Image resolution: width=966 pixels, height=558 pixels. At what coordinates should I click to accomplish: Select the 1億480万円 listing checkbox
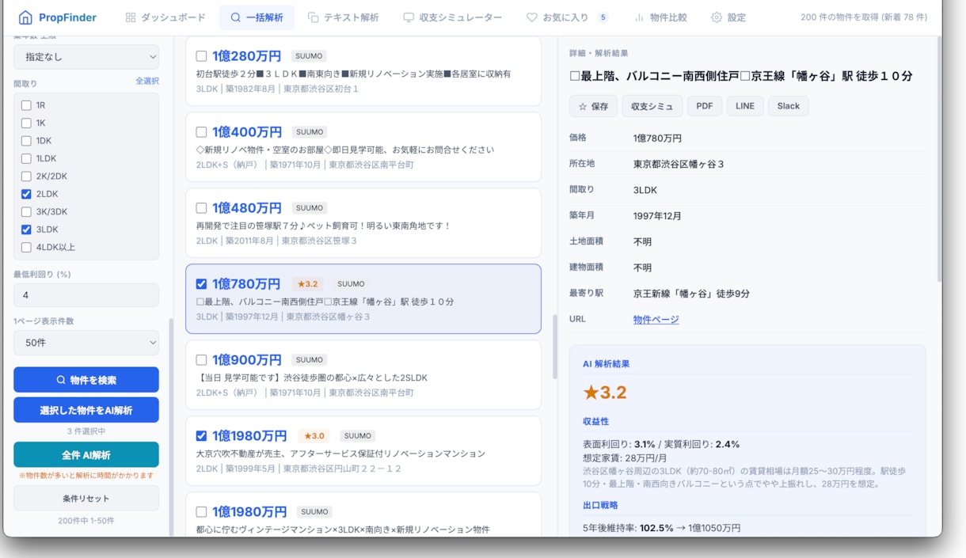pos(201,208)
